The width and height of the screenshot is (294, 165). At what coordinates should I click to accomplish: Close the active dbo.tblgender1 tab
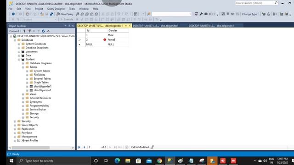pyautogui.click(x=130, y=26)
